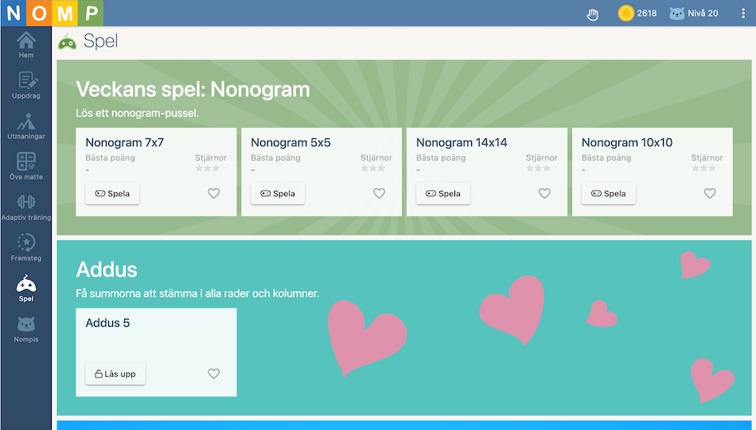
Task: Click 'Bästa poäng' label on Nonogram 7x7
Action: pos(110,157)
